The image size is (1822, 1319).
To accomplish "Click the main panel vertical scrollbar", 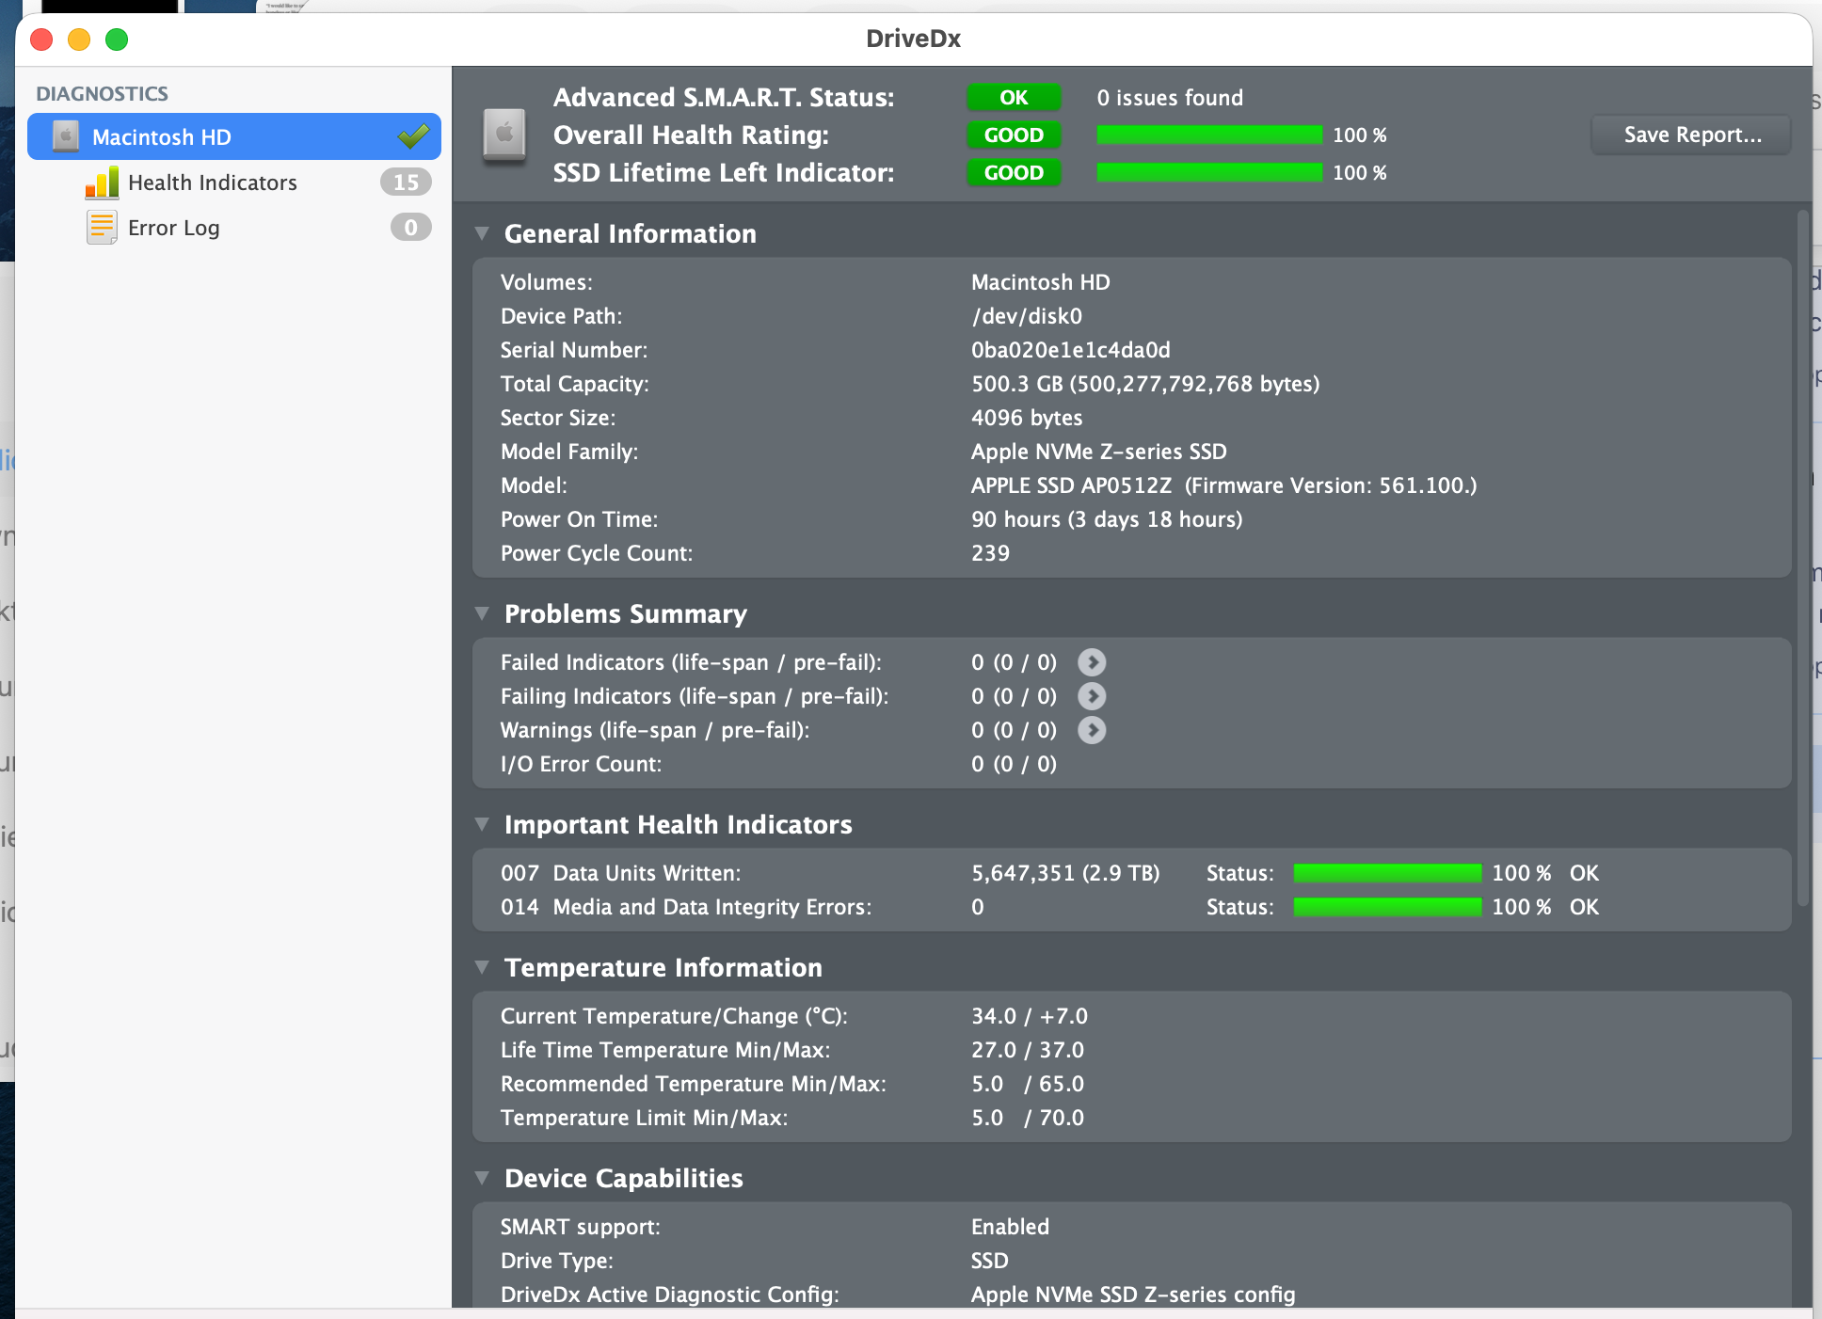I will (1803, 558).
